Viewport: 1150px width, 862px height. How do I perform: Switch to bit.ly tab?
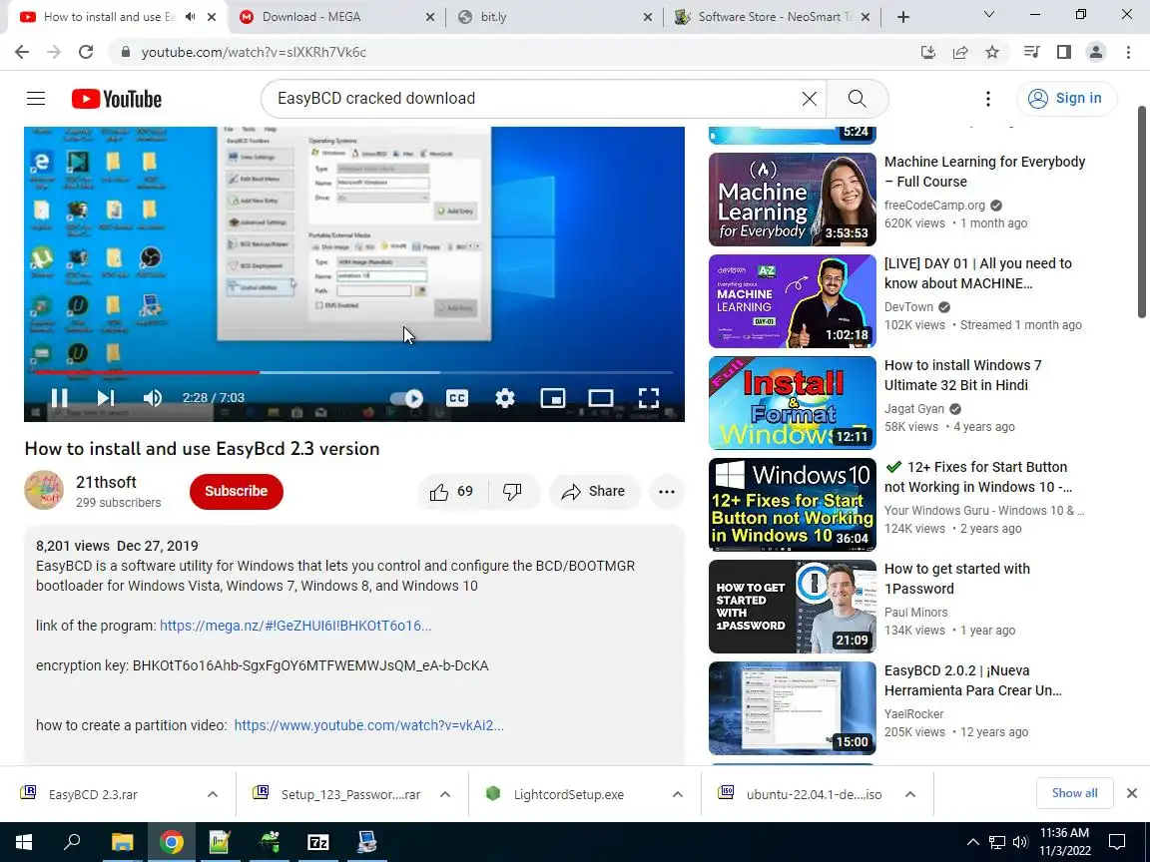pyautogui.click(x=555, y=17)
